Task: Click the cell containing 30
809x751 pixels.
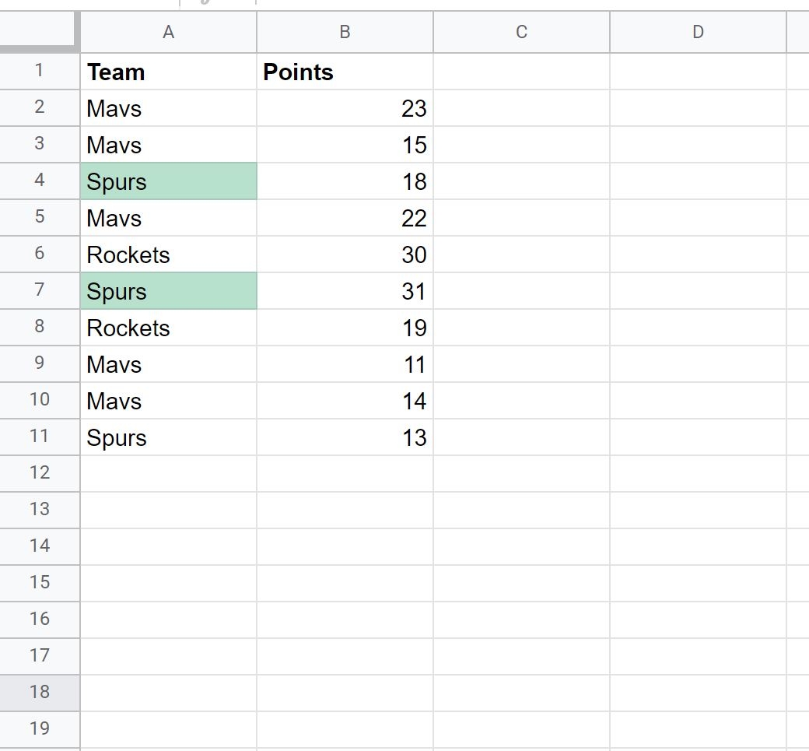Action: point(345,254)
